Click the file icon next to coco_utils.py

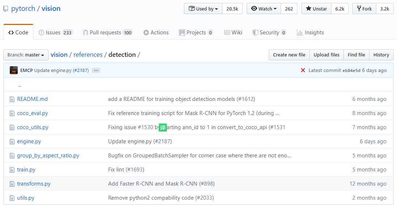12,128
